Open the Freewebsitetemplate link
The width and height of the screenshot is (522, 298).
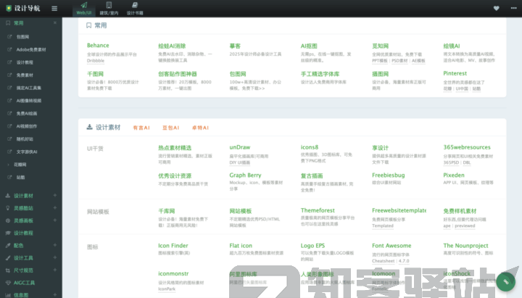pyautogui.click(x=399, y=210)
